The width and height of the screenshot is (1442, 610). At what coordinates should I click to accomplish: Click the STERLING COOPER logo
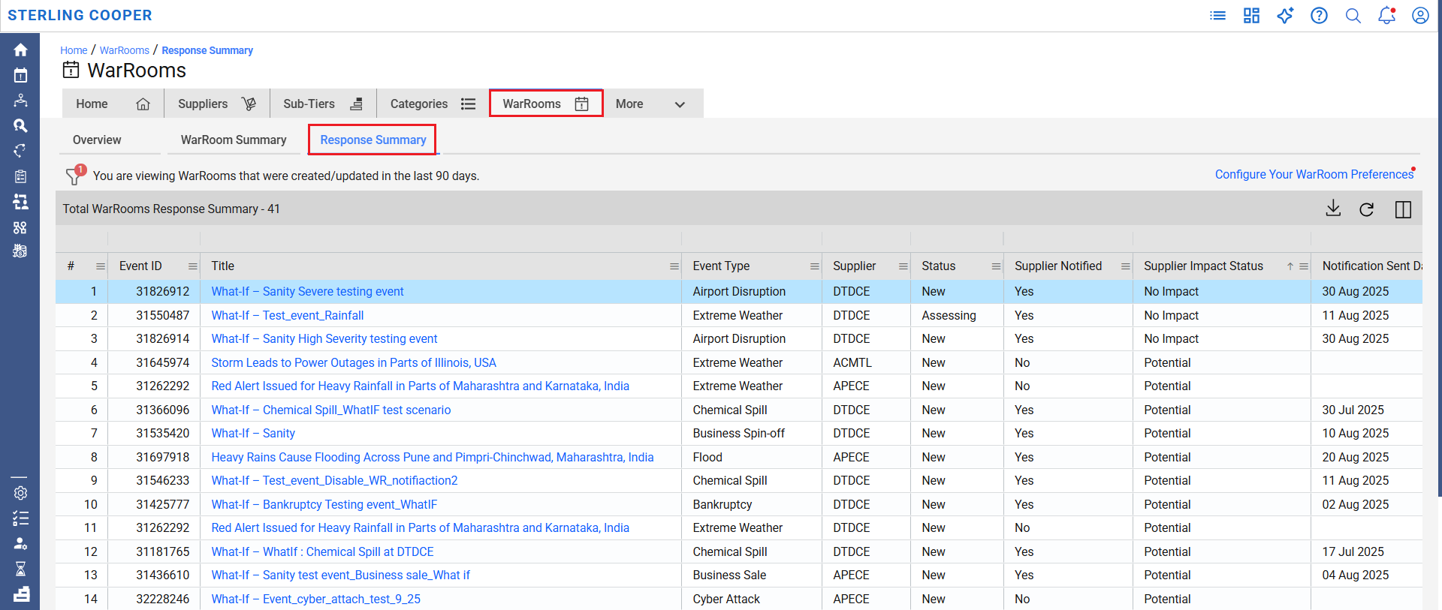80,15
